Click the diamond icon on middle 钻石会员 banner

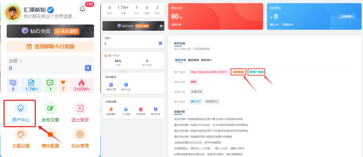tap(119, 26)
